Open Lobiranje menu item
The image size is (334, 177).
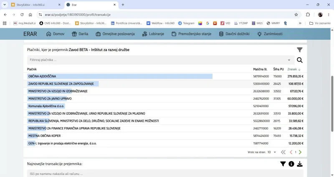[153, 34]
